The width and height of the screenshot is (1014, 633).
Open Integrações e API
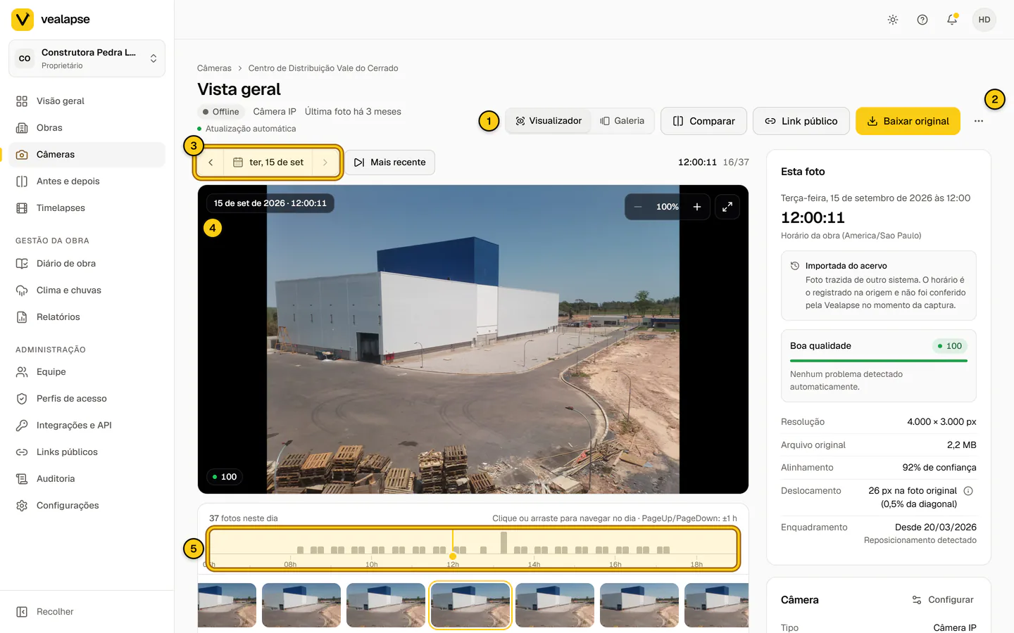pos(87,426)
